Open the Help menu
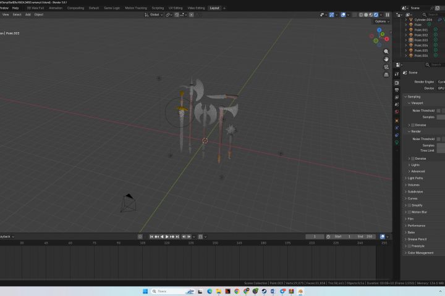Screen dimensions: 445x296 tap(15, 8)
